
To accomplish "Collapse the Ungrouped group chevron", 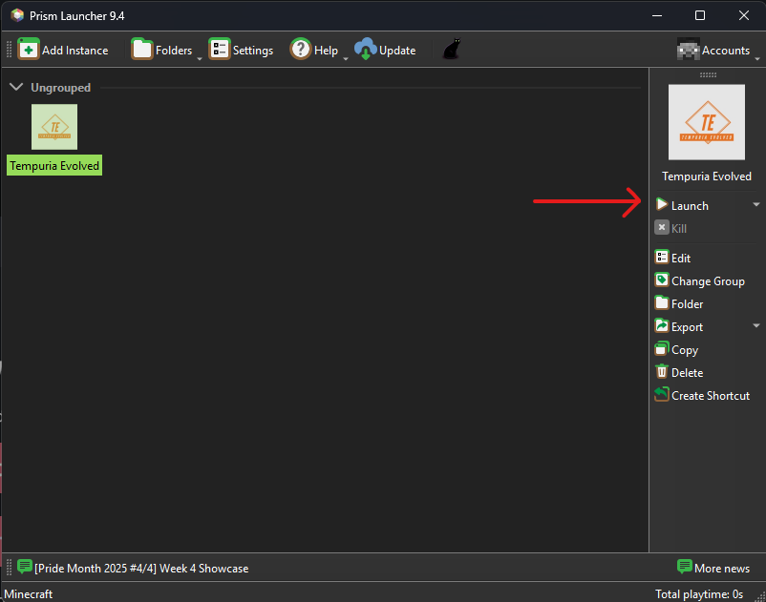I will click(x=16, y=88).
